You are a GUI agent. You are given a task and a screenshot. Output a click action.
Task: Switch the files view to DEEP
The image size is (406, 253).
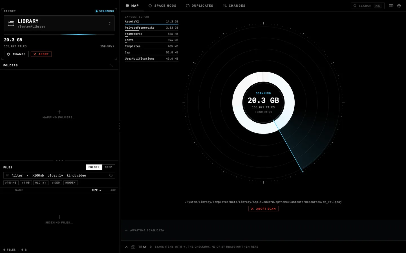pos(109,167)
